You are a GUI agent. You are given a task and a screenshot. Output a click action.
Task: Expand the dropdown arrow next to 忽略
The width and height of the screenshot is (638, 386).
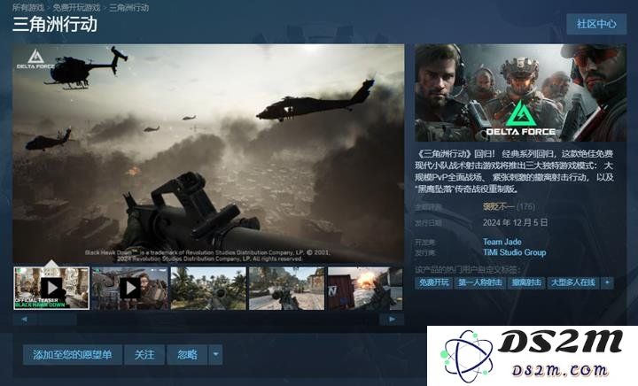(215, 355)
